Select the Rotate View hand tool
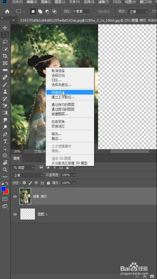The image size is (157, 279). pos(5,163)
